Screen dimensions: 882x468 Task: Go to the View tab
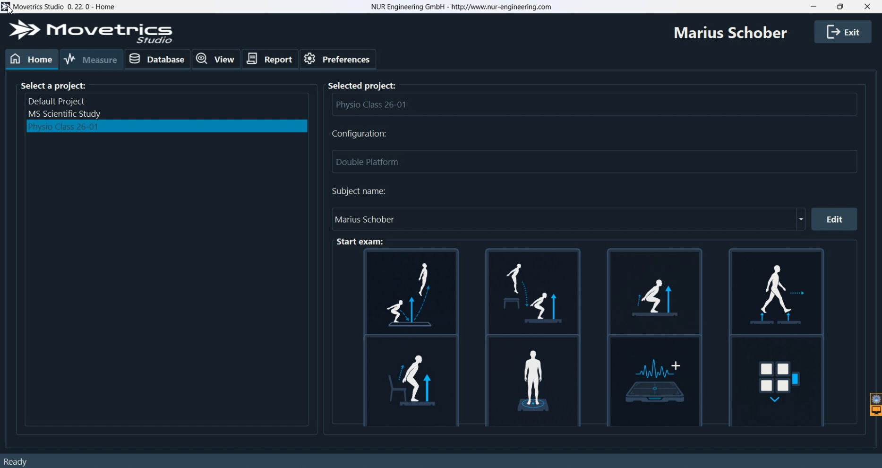point(216,60)
